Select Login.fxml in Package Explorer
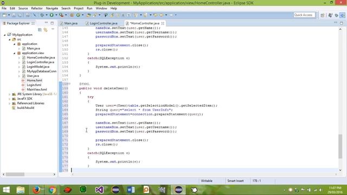Image resolution: width=347 pixels, height=195 pixels. (x=34, y=85)
